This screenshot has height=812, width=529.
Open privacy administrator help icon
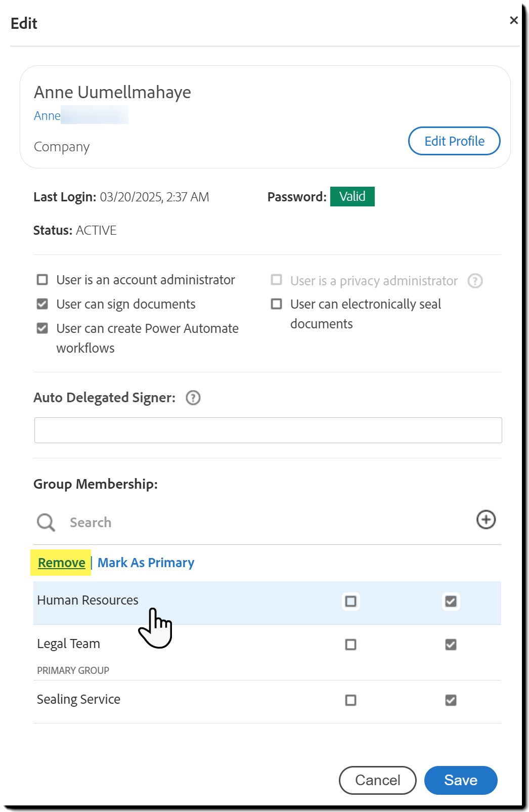pos(475,281)
